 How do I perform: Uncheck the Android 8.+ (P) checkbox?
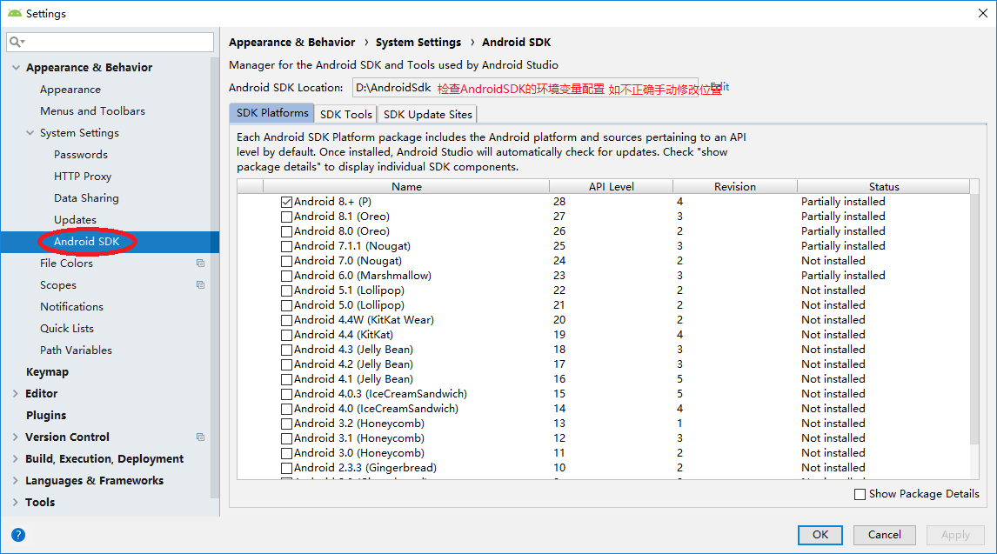[x=287, y=202]
